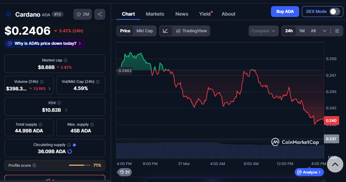The height and width of the screenshot is (182, 346).
Task: Toggle the DEX Mode switch
Action: coord(334,12)
